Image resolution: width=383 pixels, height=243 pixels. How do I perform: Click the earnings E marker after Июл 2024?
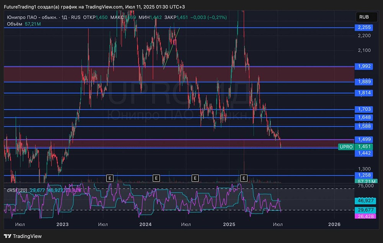pyautogui.click(x=195, y=178)
